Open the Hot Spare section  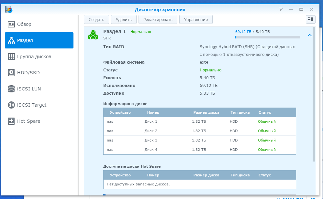(39, 121)
